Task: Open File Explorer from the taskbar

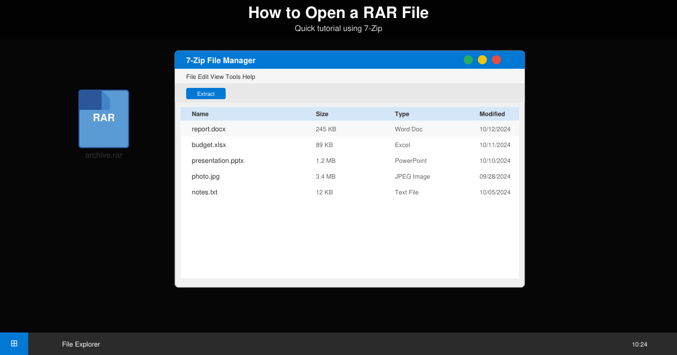Action: click(81, 344)
